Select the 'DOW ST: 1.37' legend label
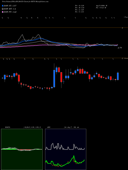This screenshot has height=170, width=128. pyautogui.click(x=10, y=6)
